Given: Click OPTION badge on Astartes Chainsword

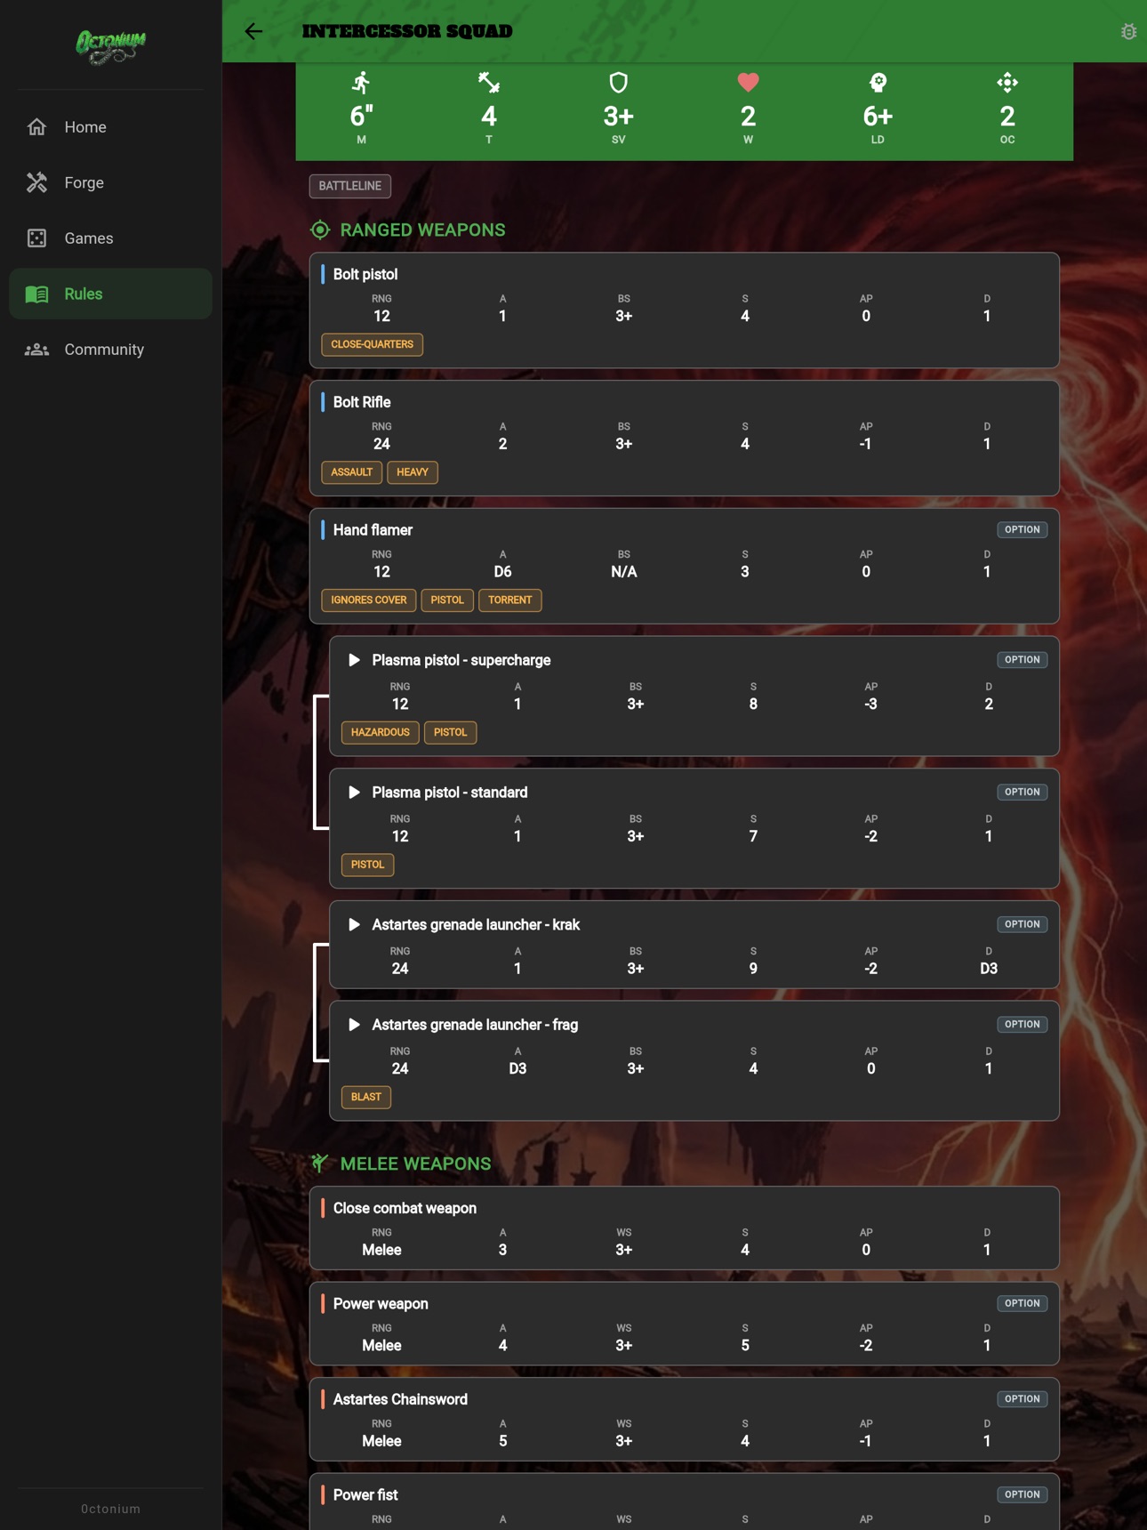Looking at the screenshot, I should [x=1023, y=1399].
